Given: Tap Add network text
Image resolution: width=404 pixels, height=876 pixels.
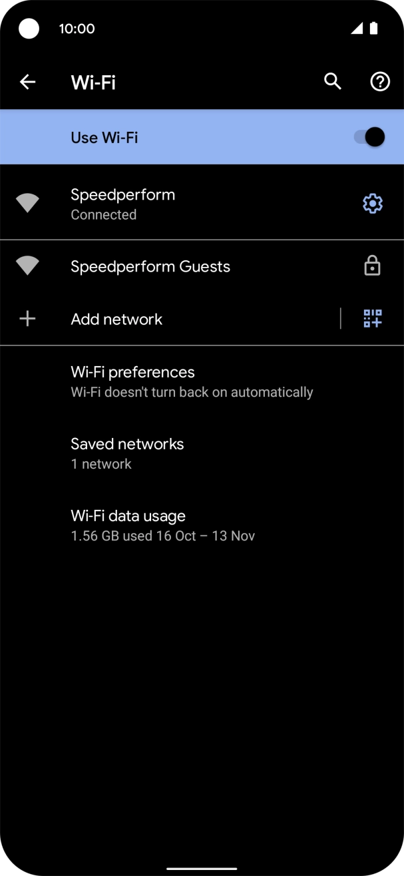Looking at the screenshot, I should pyautogui.click(x=116, y=320).
